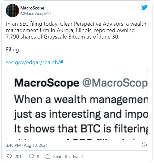Click 'When a wealth managemen' quoted line
154x163 pixels.
tap(81, 100)
